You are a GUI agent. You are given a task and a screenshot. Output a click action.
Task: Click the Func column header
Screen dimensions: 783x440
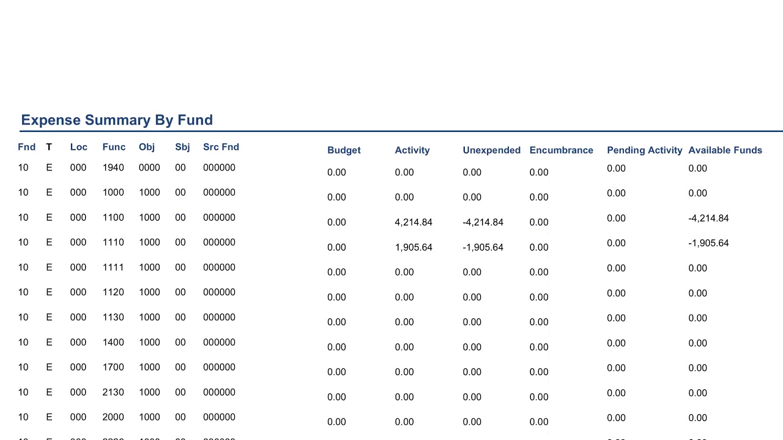[x=114, y=147]
